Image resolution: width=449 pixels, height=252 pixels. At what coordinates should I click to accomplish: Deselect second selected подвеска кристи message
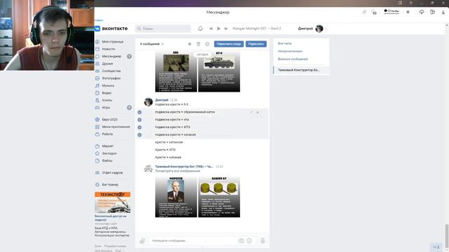tap(140, 120)
